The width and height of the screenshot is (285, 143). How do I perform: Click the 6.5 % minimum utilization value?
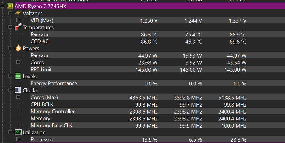pos(196,140)
